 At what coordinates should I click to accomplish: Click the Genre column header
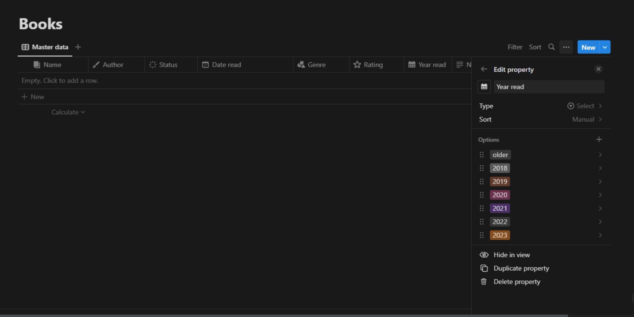[x=322, y=65]
